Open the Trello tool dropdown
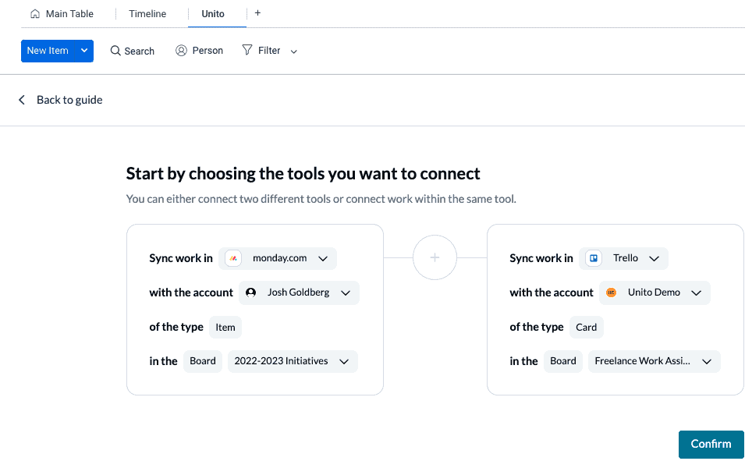The height and width of the screenshot is (461, 745). [x=623, y=258]
